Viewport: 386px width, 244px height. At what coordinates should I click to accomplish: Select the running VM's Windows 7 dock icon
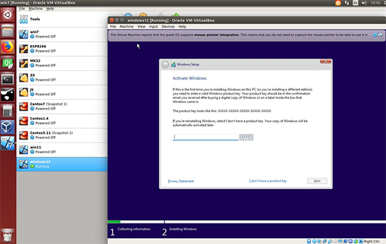7,143
